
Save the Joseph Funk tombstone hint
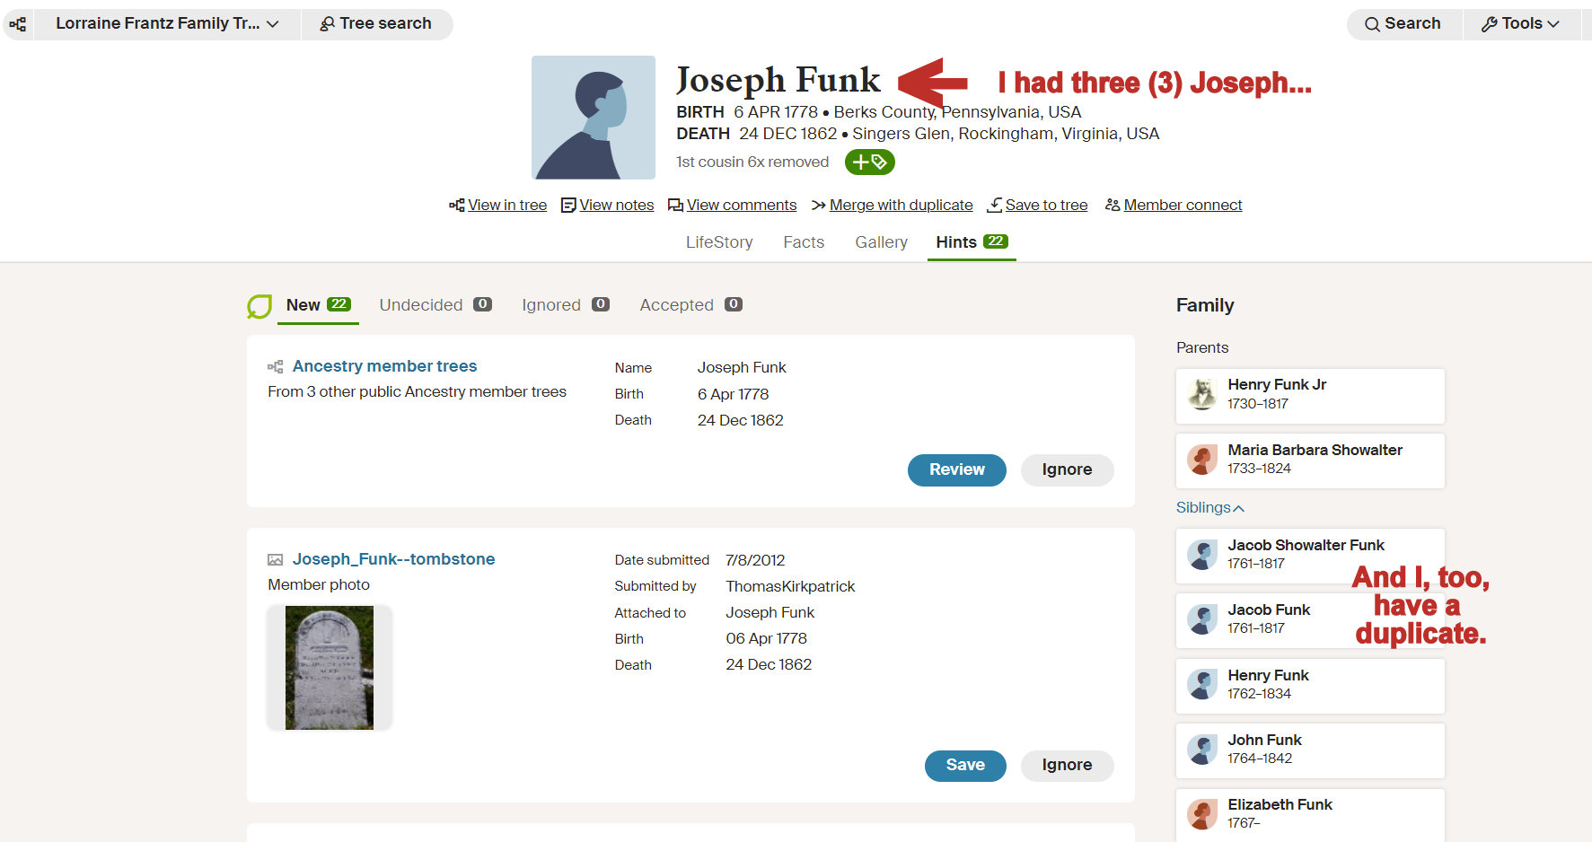[964, 766]
